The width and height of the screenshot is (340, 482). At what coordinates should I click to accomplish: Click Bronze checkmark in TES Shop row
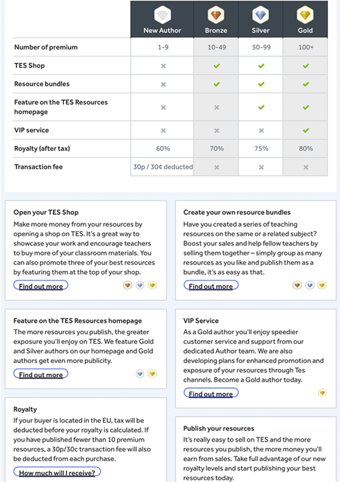217,66
